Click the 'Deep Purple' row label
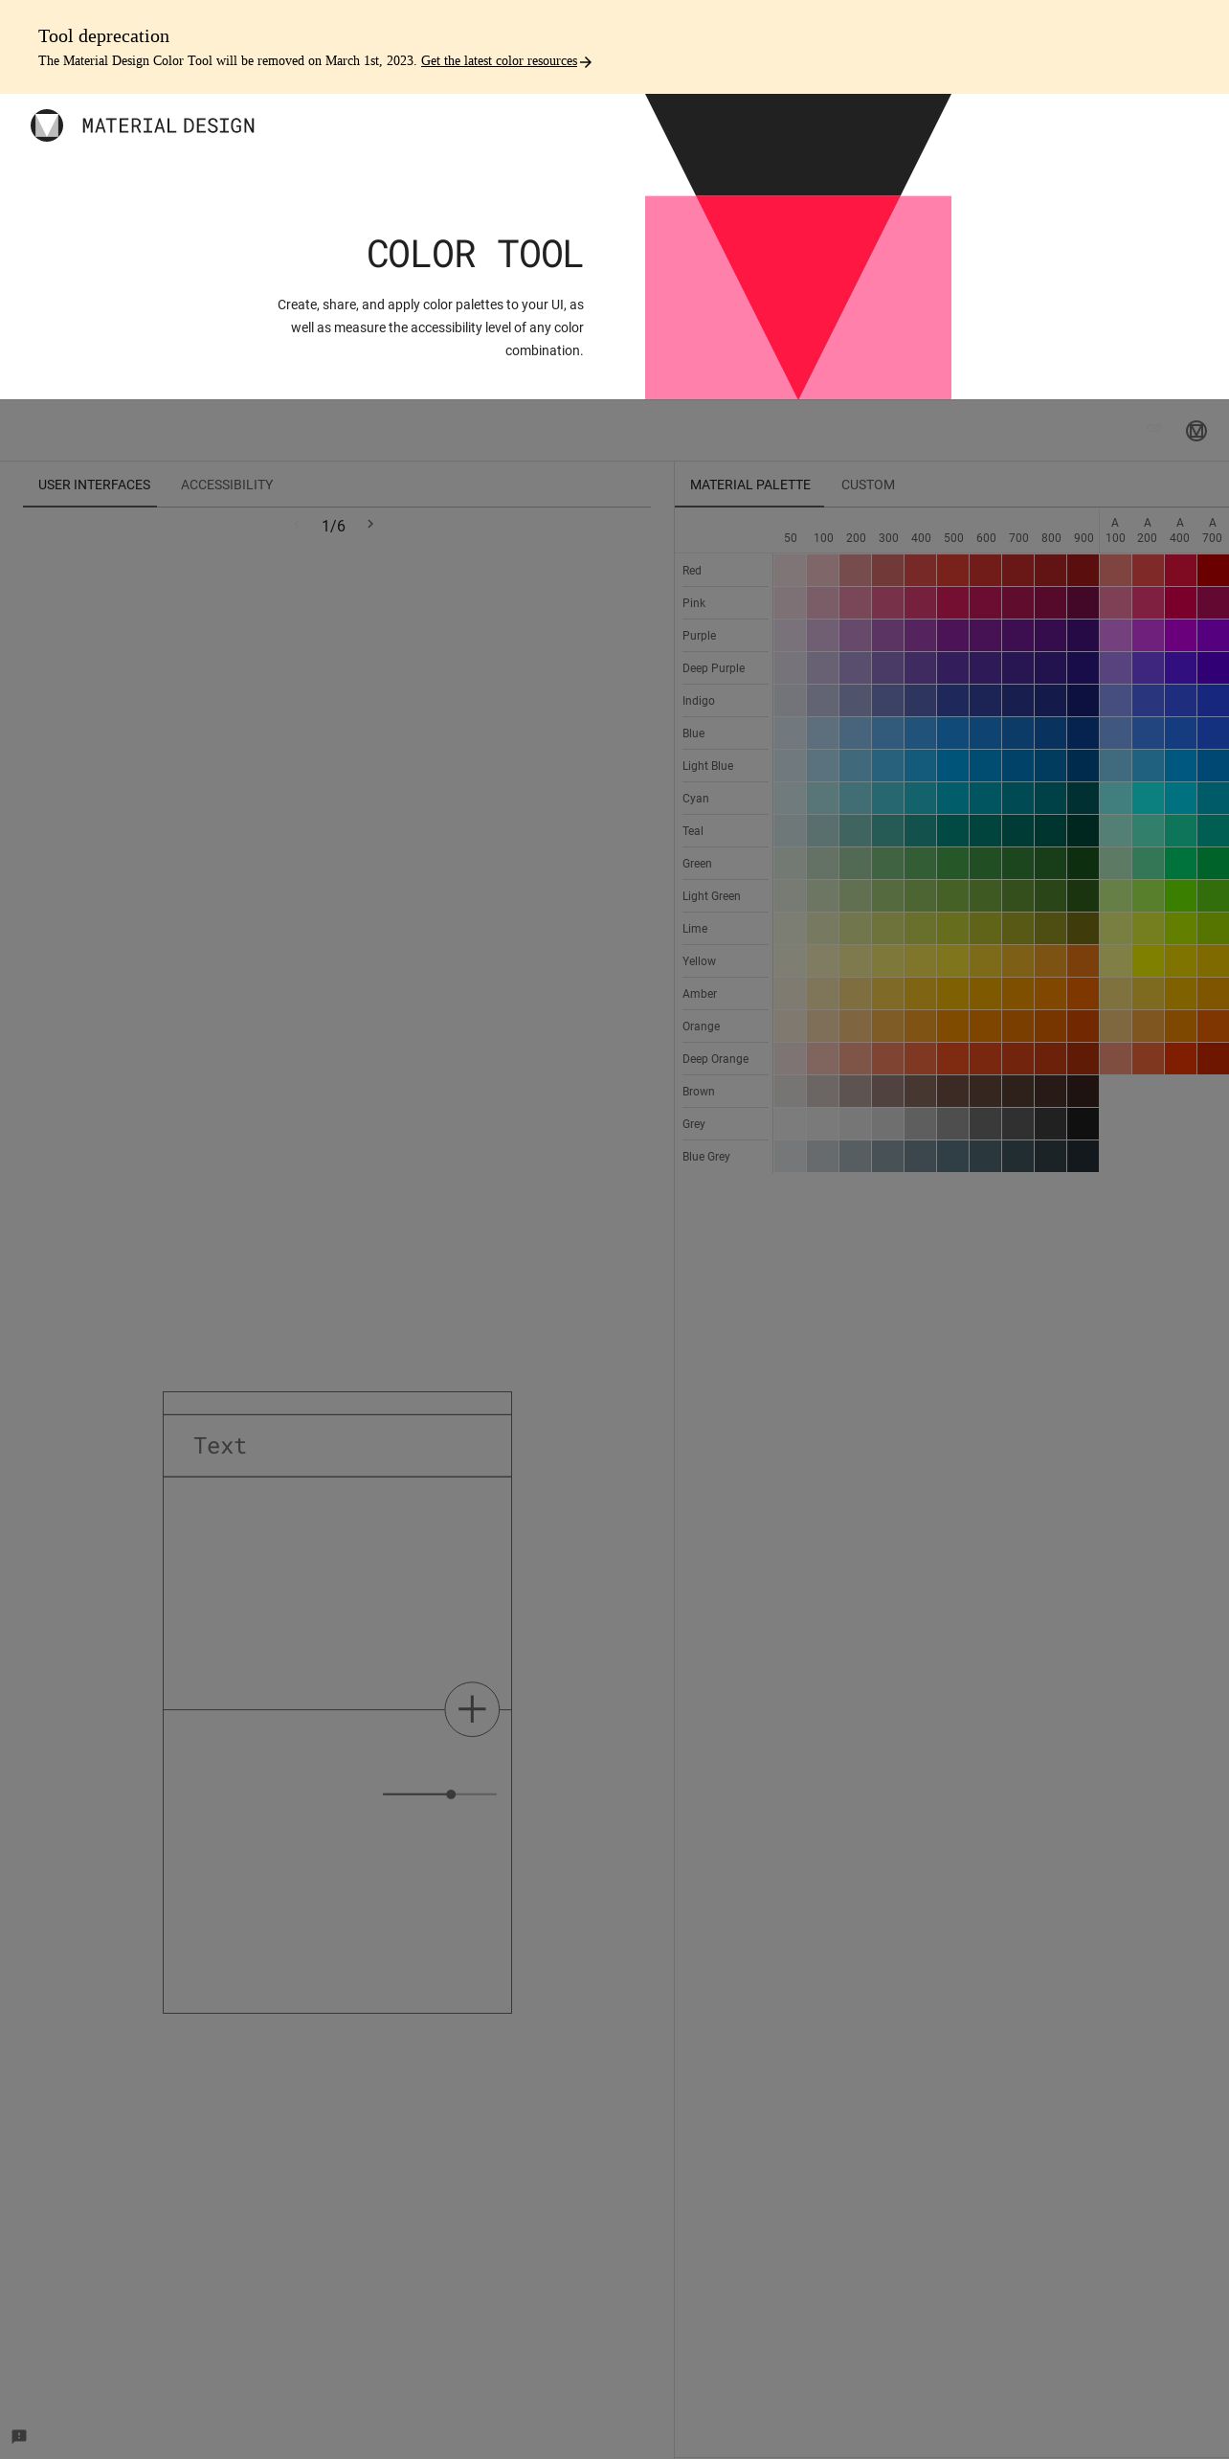The width and height of the screenshot is (1229, 2459). coord(713,668)
